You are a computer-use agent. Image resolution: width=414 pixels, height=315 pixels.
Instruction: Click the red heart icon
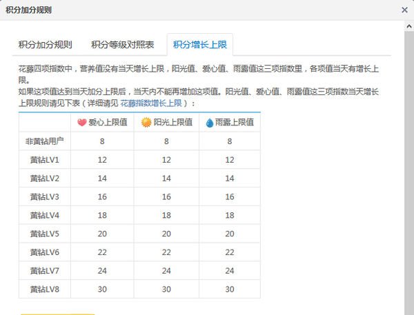82,123
